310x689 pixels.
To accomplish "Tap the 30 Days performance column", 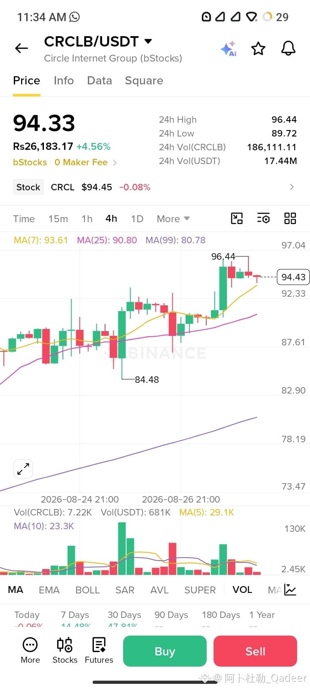I will [x=124, y=619].
